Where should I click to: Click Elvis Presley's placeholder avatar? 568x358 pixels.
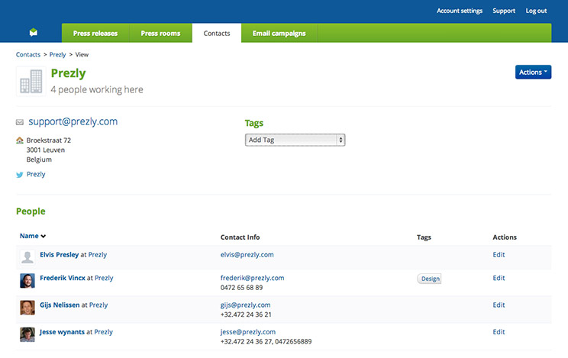click(x=27, y=257)
